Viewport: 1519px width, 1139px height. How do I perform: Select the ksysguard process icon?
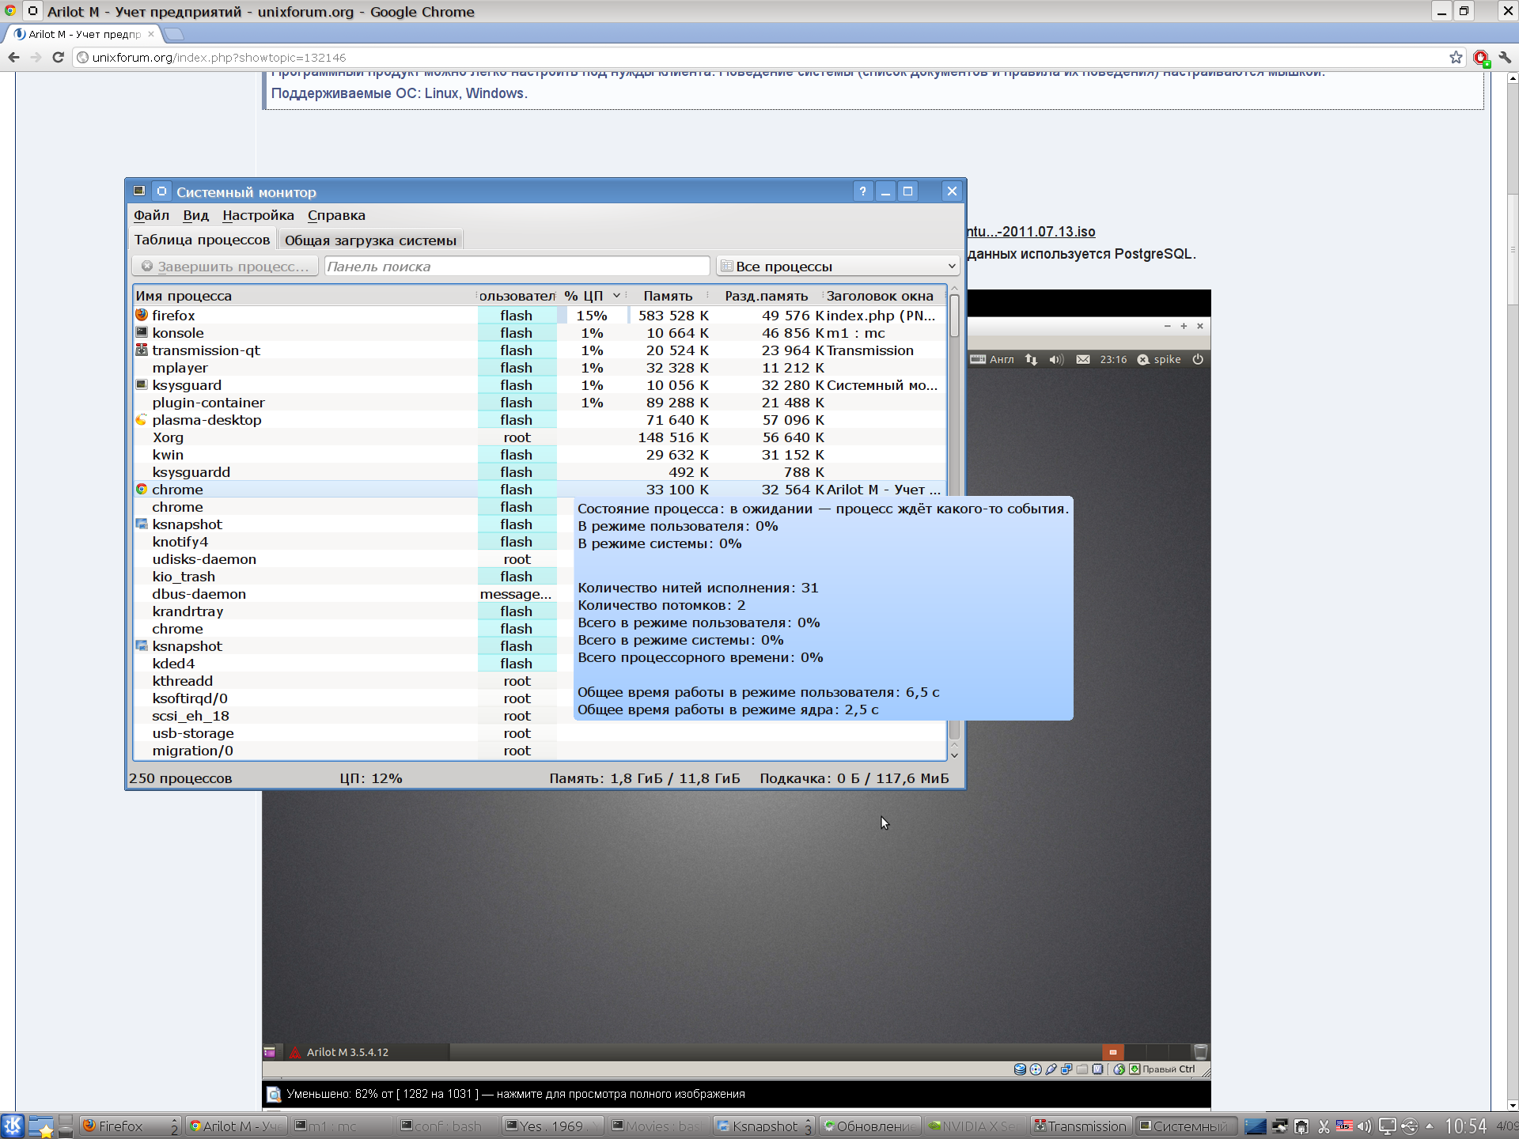coord(142,384)
